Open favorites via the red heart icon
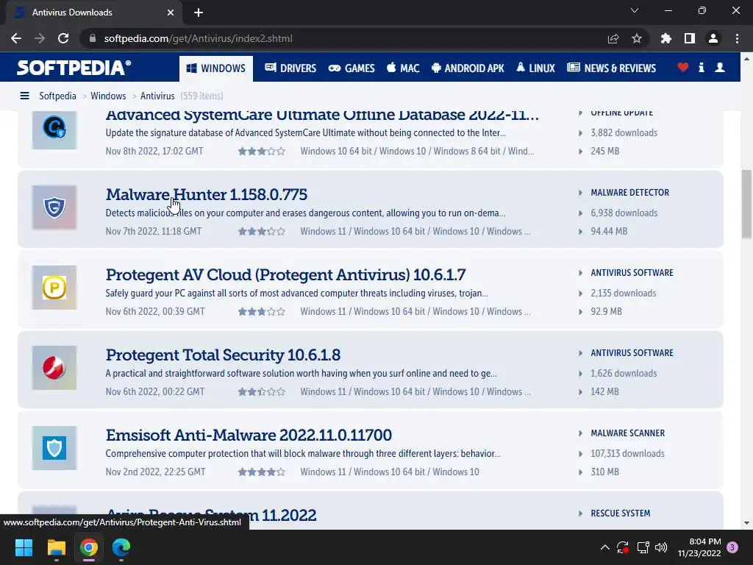 (683, 68)
